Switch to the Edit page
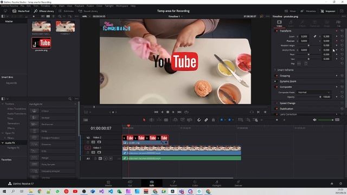347x195 pixels. coord(152,183)
